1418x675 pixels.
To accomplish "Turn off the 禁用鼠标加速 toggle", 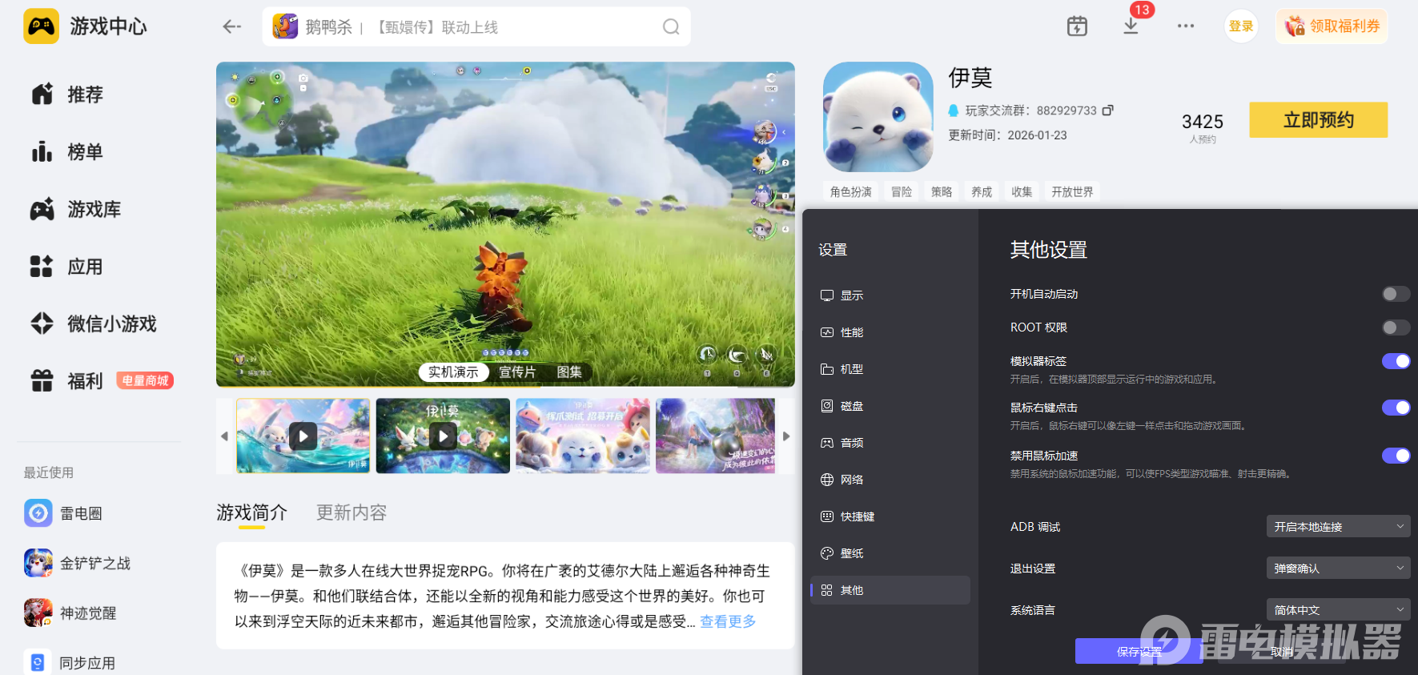I will (1396, 456).
